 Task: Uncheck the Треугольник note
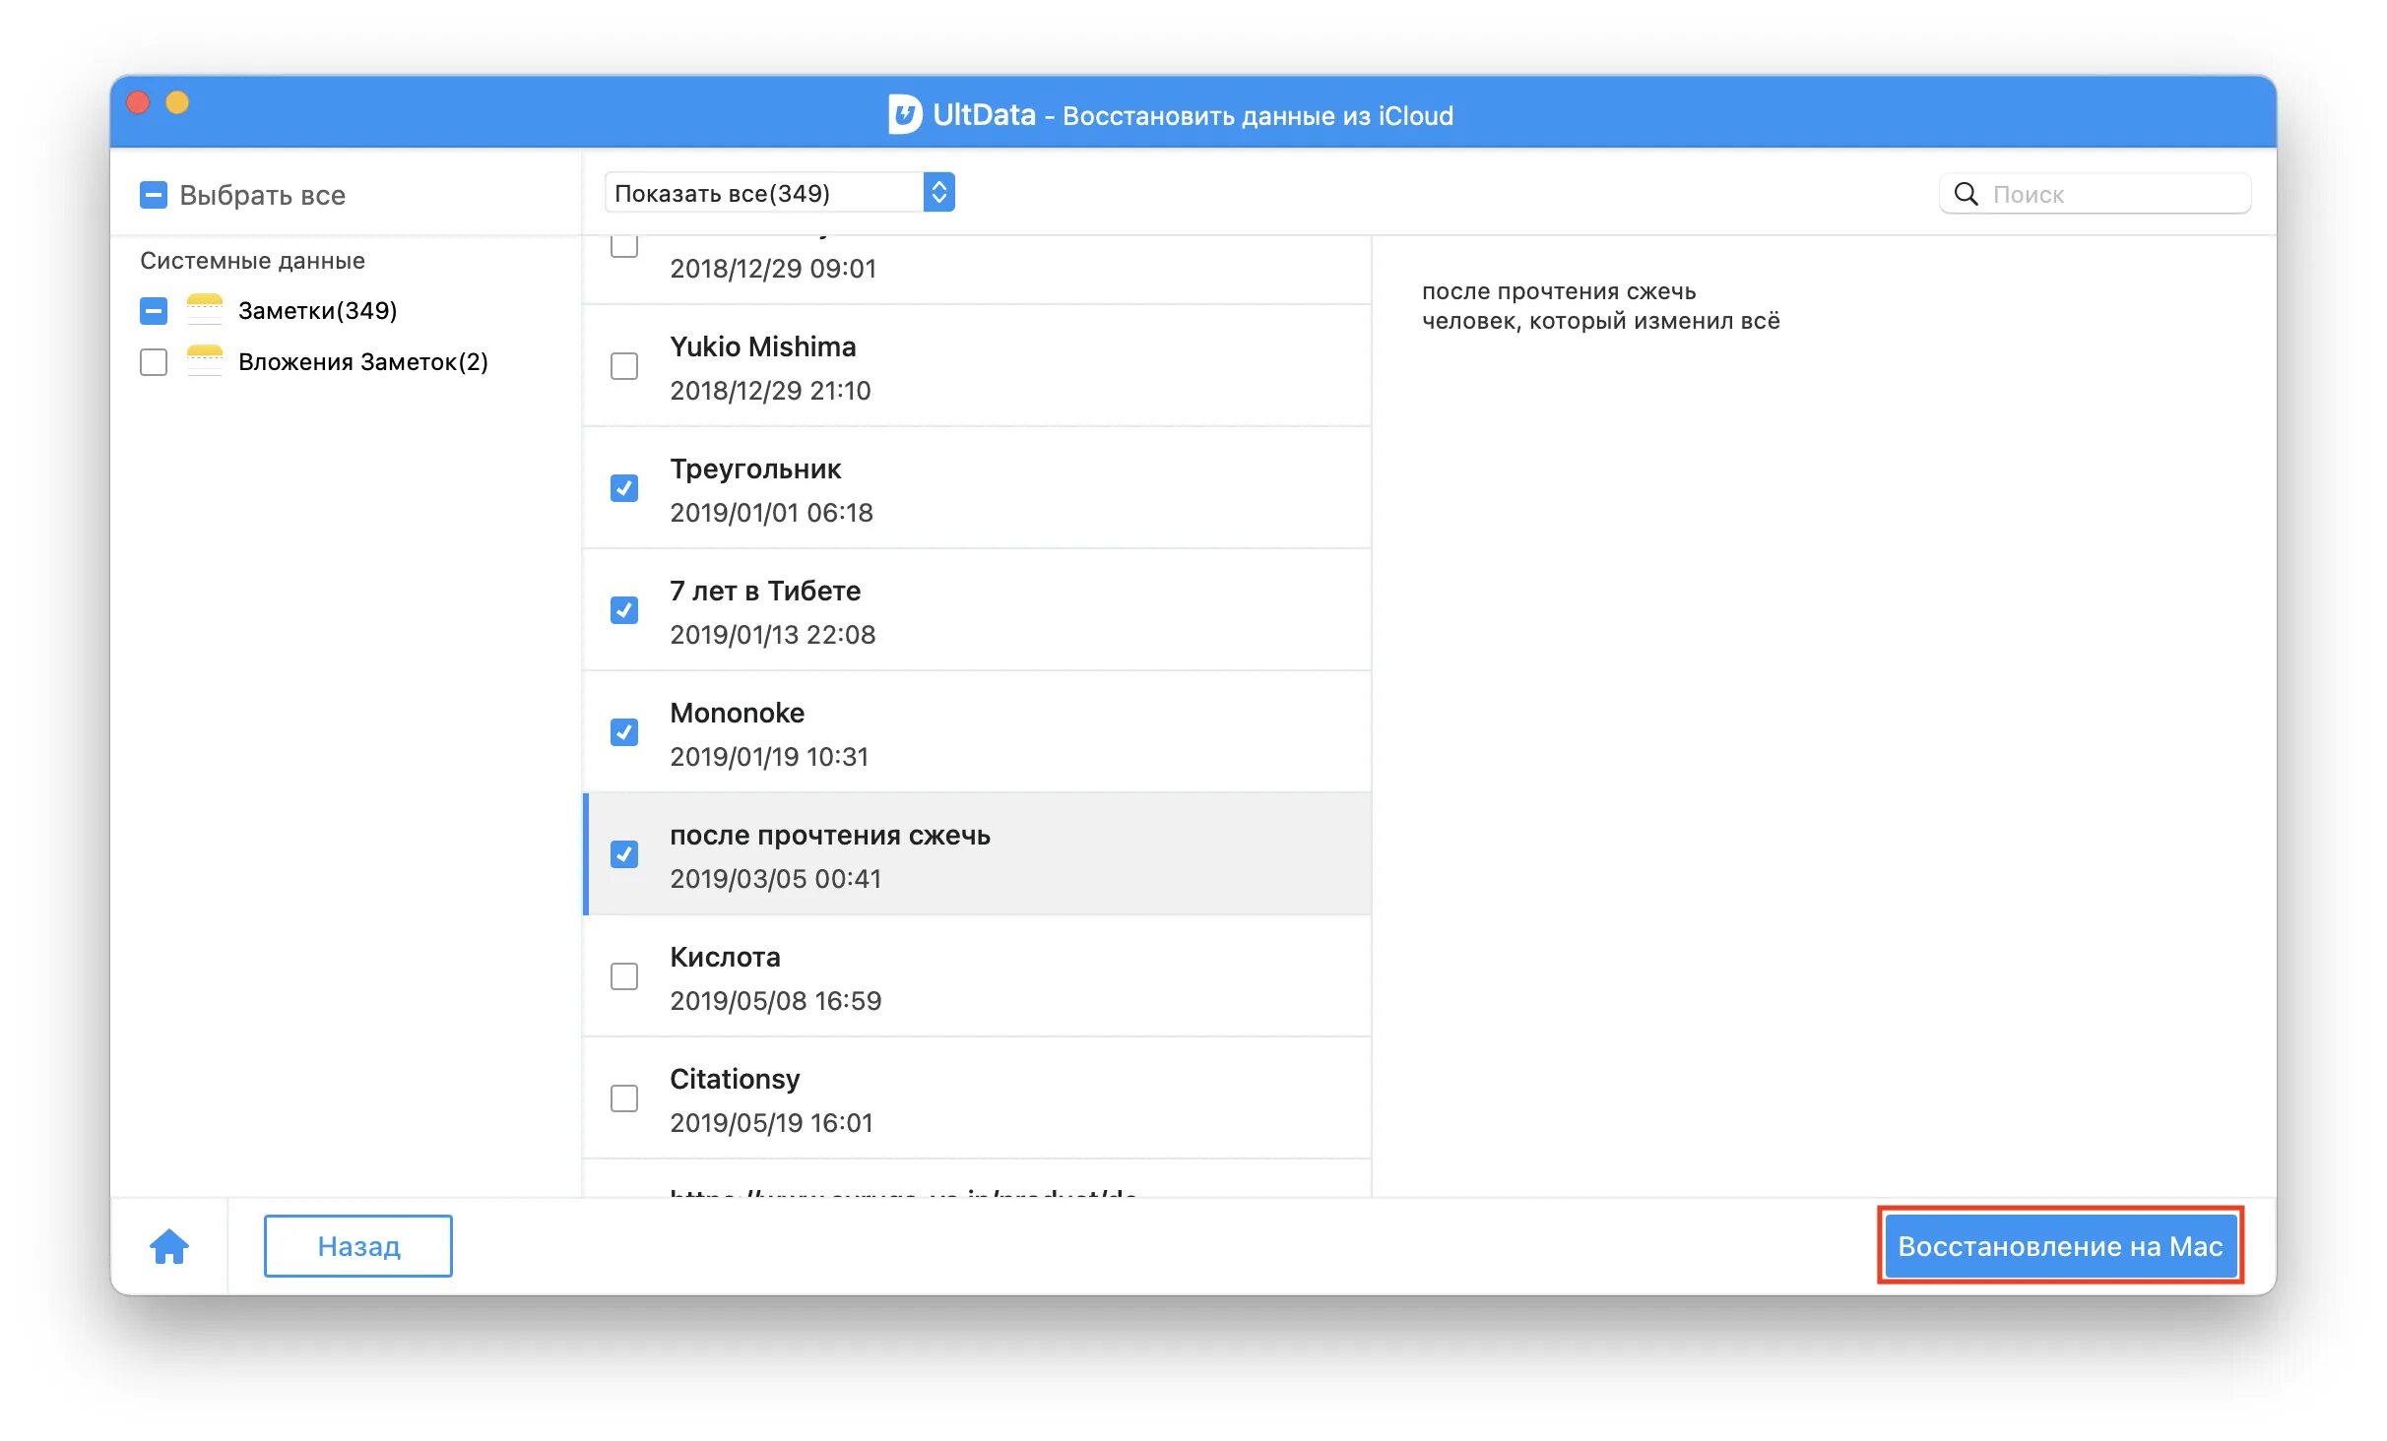click(x=624, y=488)
